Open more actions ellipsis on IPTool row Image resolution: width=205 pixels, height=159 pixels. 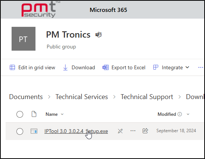(133, 131)
